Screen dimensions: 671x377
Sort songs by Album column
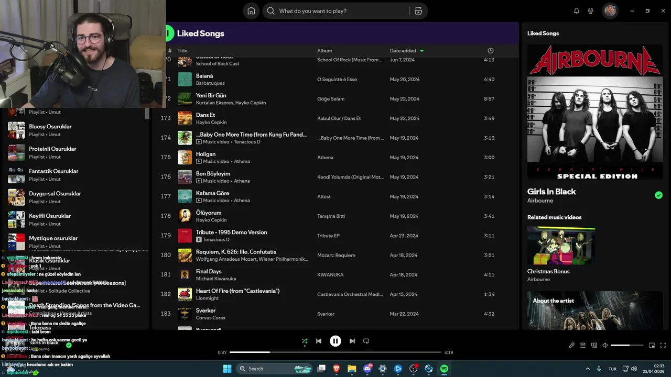point(324,51)
